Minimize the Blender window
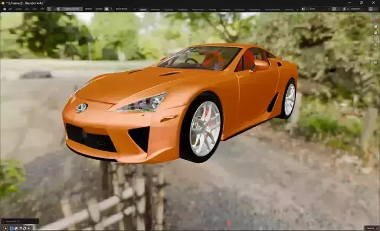Image resolution: width=380 pixels, height=231 pixels. [x=349, y=3]
